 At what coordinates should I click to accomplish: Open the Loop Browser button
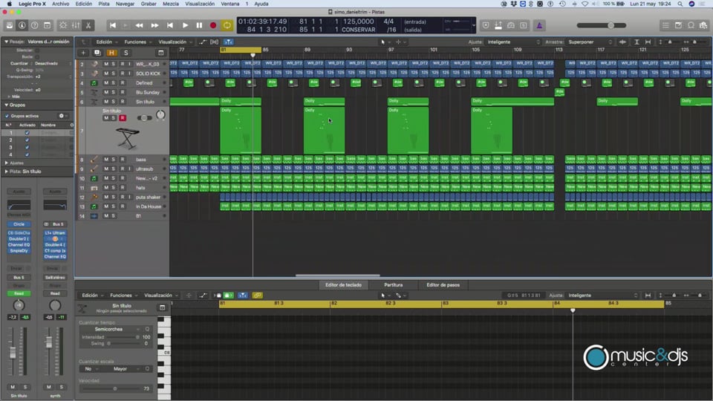coord(691,25)
